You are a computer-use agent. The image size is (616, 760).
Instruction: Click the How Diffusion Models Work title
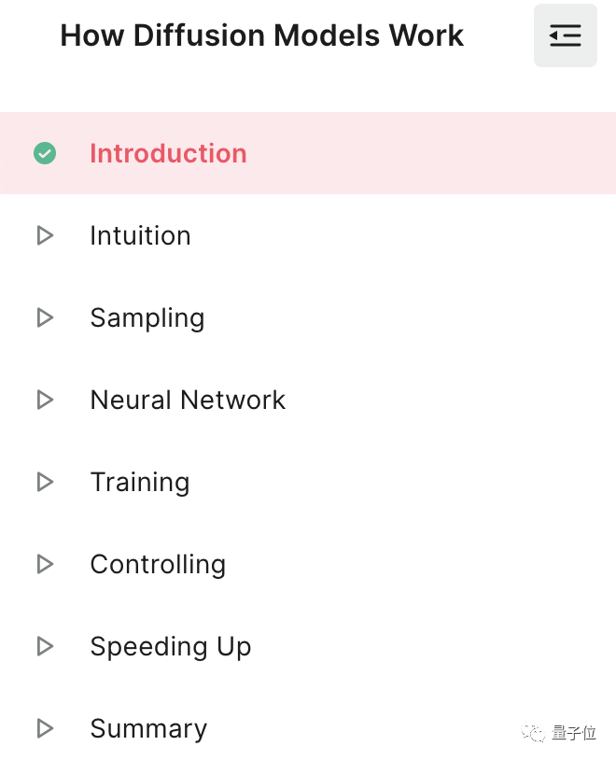(x=261, y=35)
